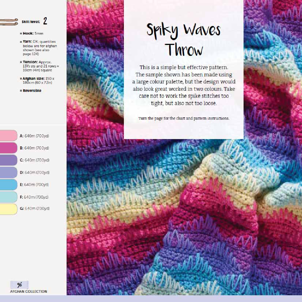Pick the purple yarn C colour swatch
Viewport: 302px width, 302px height.
coord(8,160)
